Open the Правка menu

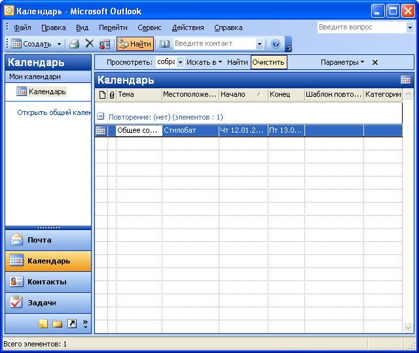[x=54, y=27]
